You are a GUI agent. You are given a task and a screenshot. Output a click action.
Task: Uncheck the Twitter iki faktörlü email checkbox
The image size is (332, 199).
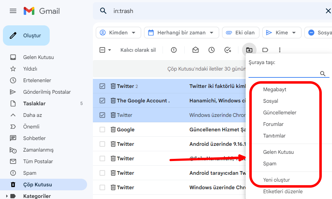click(x=102, y=86)
